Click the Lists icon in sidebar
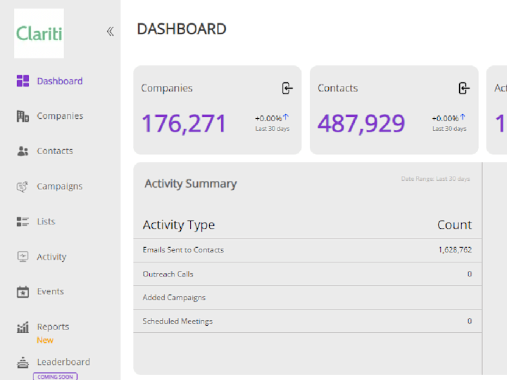 coord(23,222)
